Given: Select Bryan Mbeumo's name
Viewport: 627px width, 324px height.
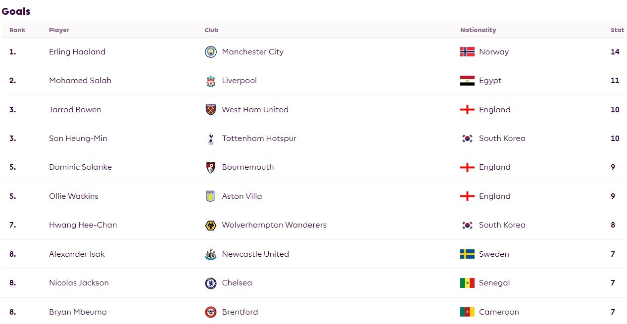Looking at the screenshot, I should tap(78, 312).
